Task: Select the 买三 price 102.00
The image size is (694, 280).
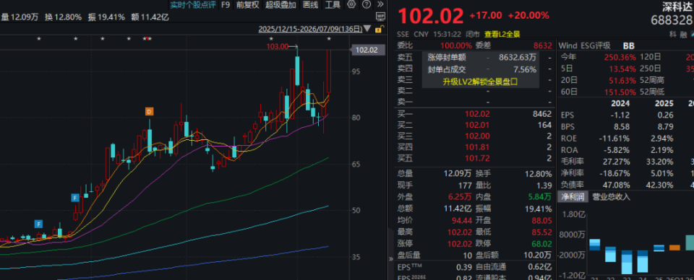Action: 476,136
